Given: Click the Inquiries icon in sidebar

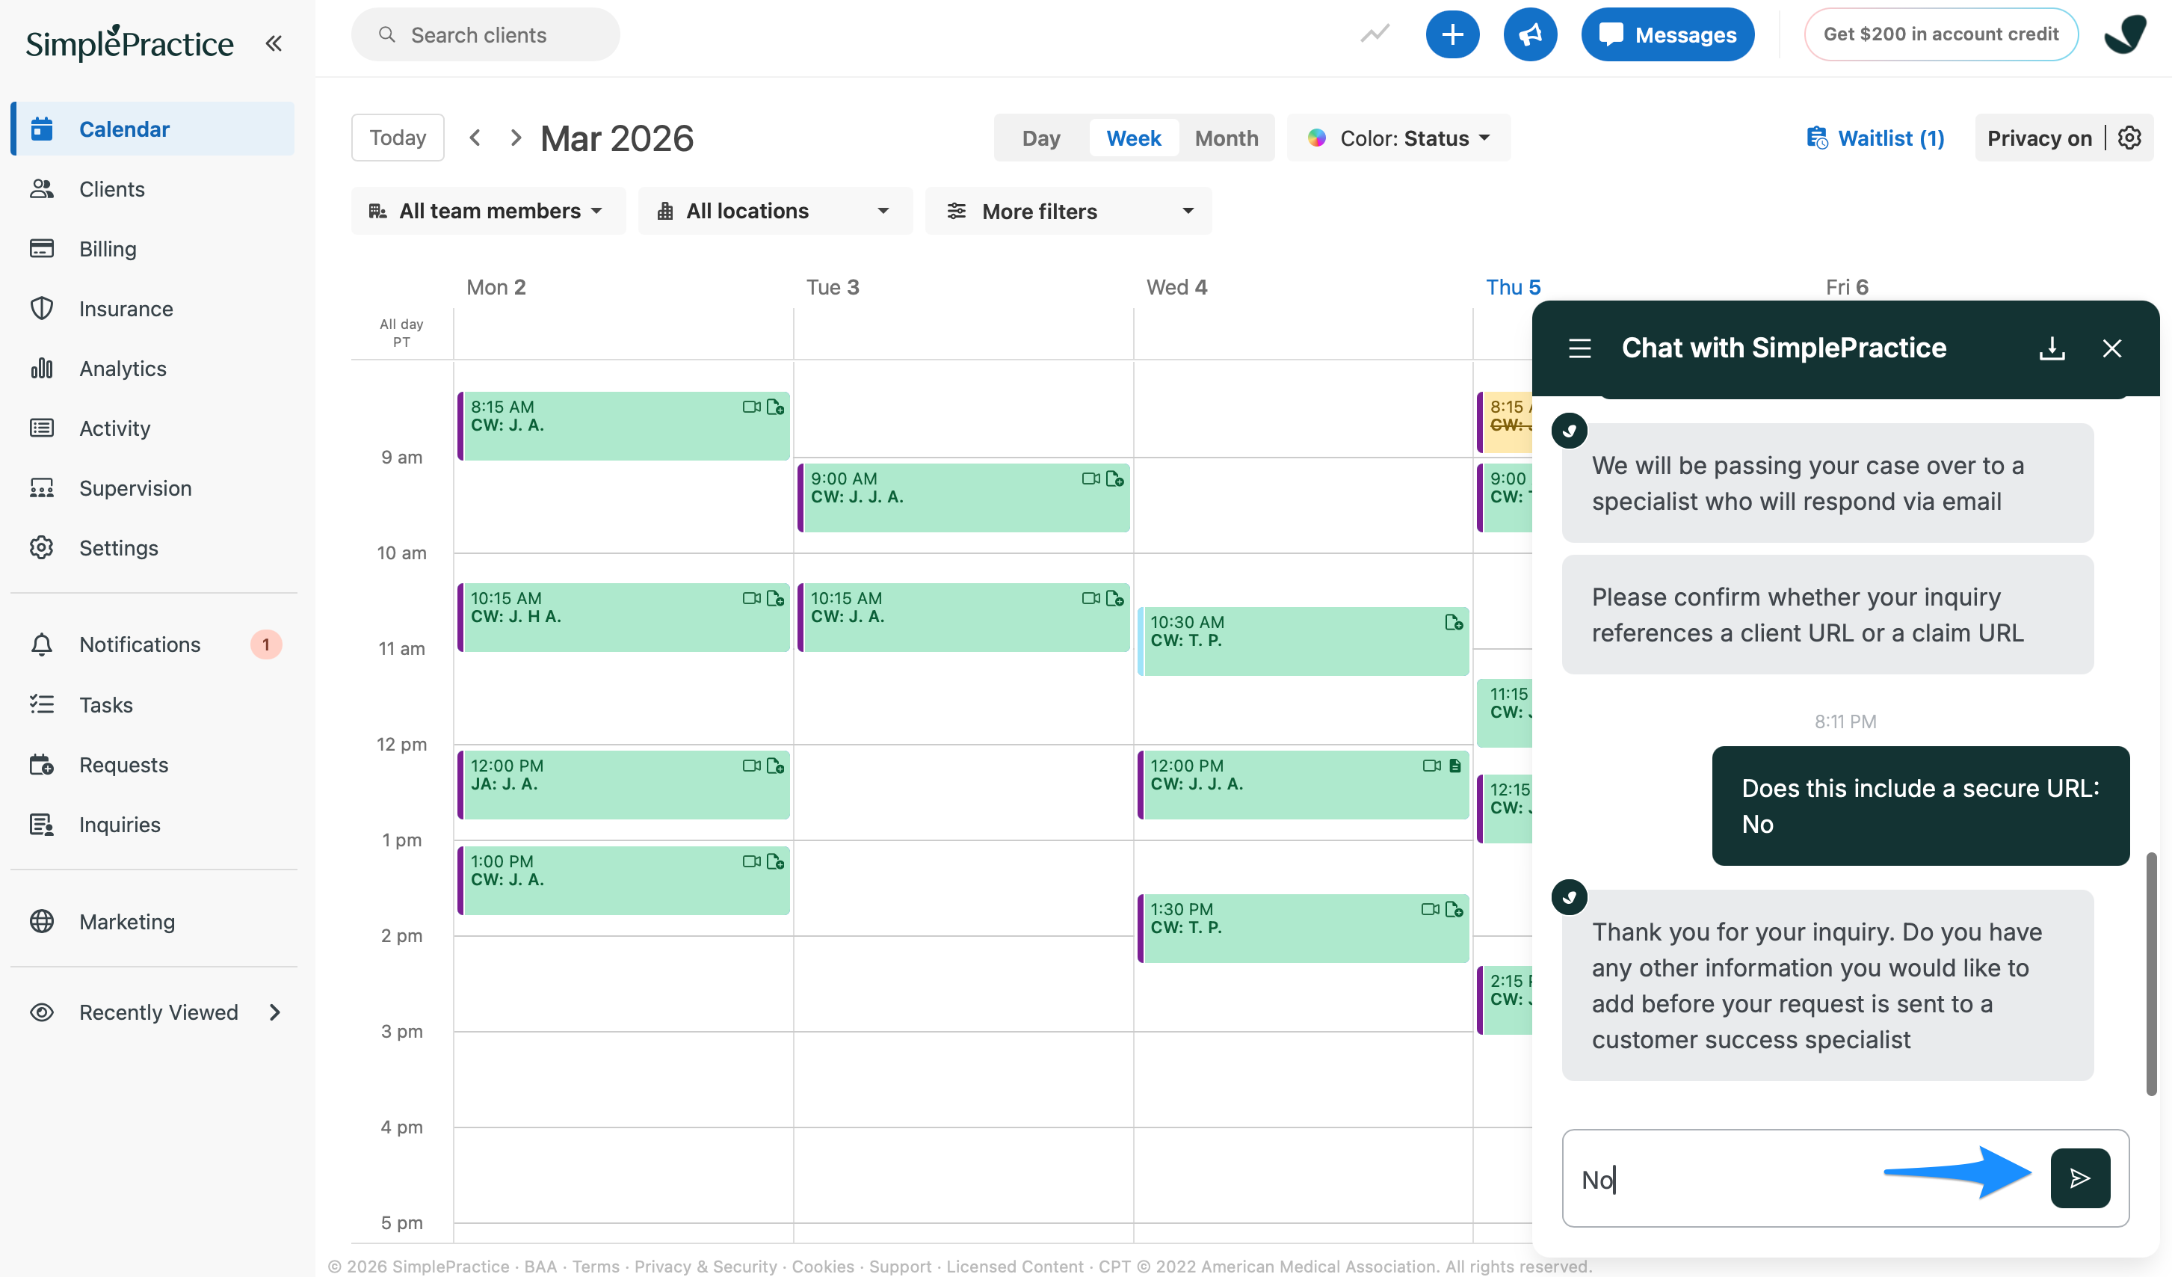Looking at the screenshot, I should tap(41, 825).
